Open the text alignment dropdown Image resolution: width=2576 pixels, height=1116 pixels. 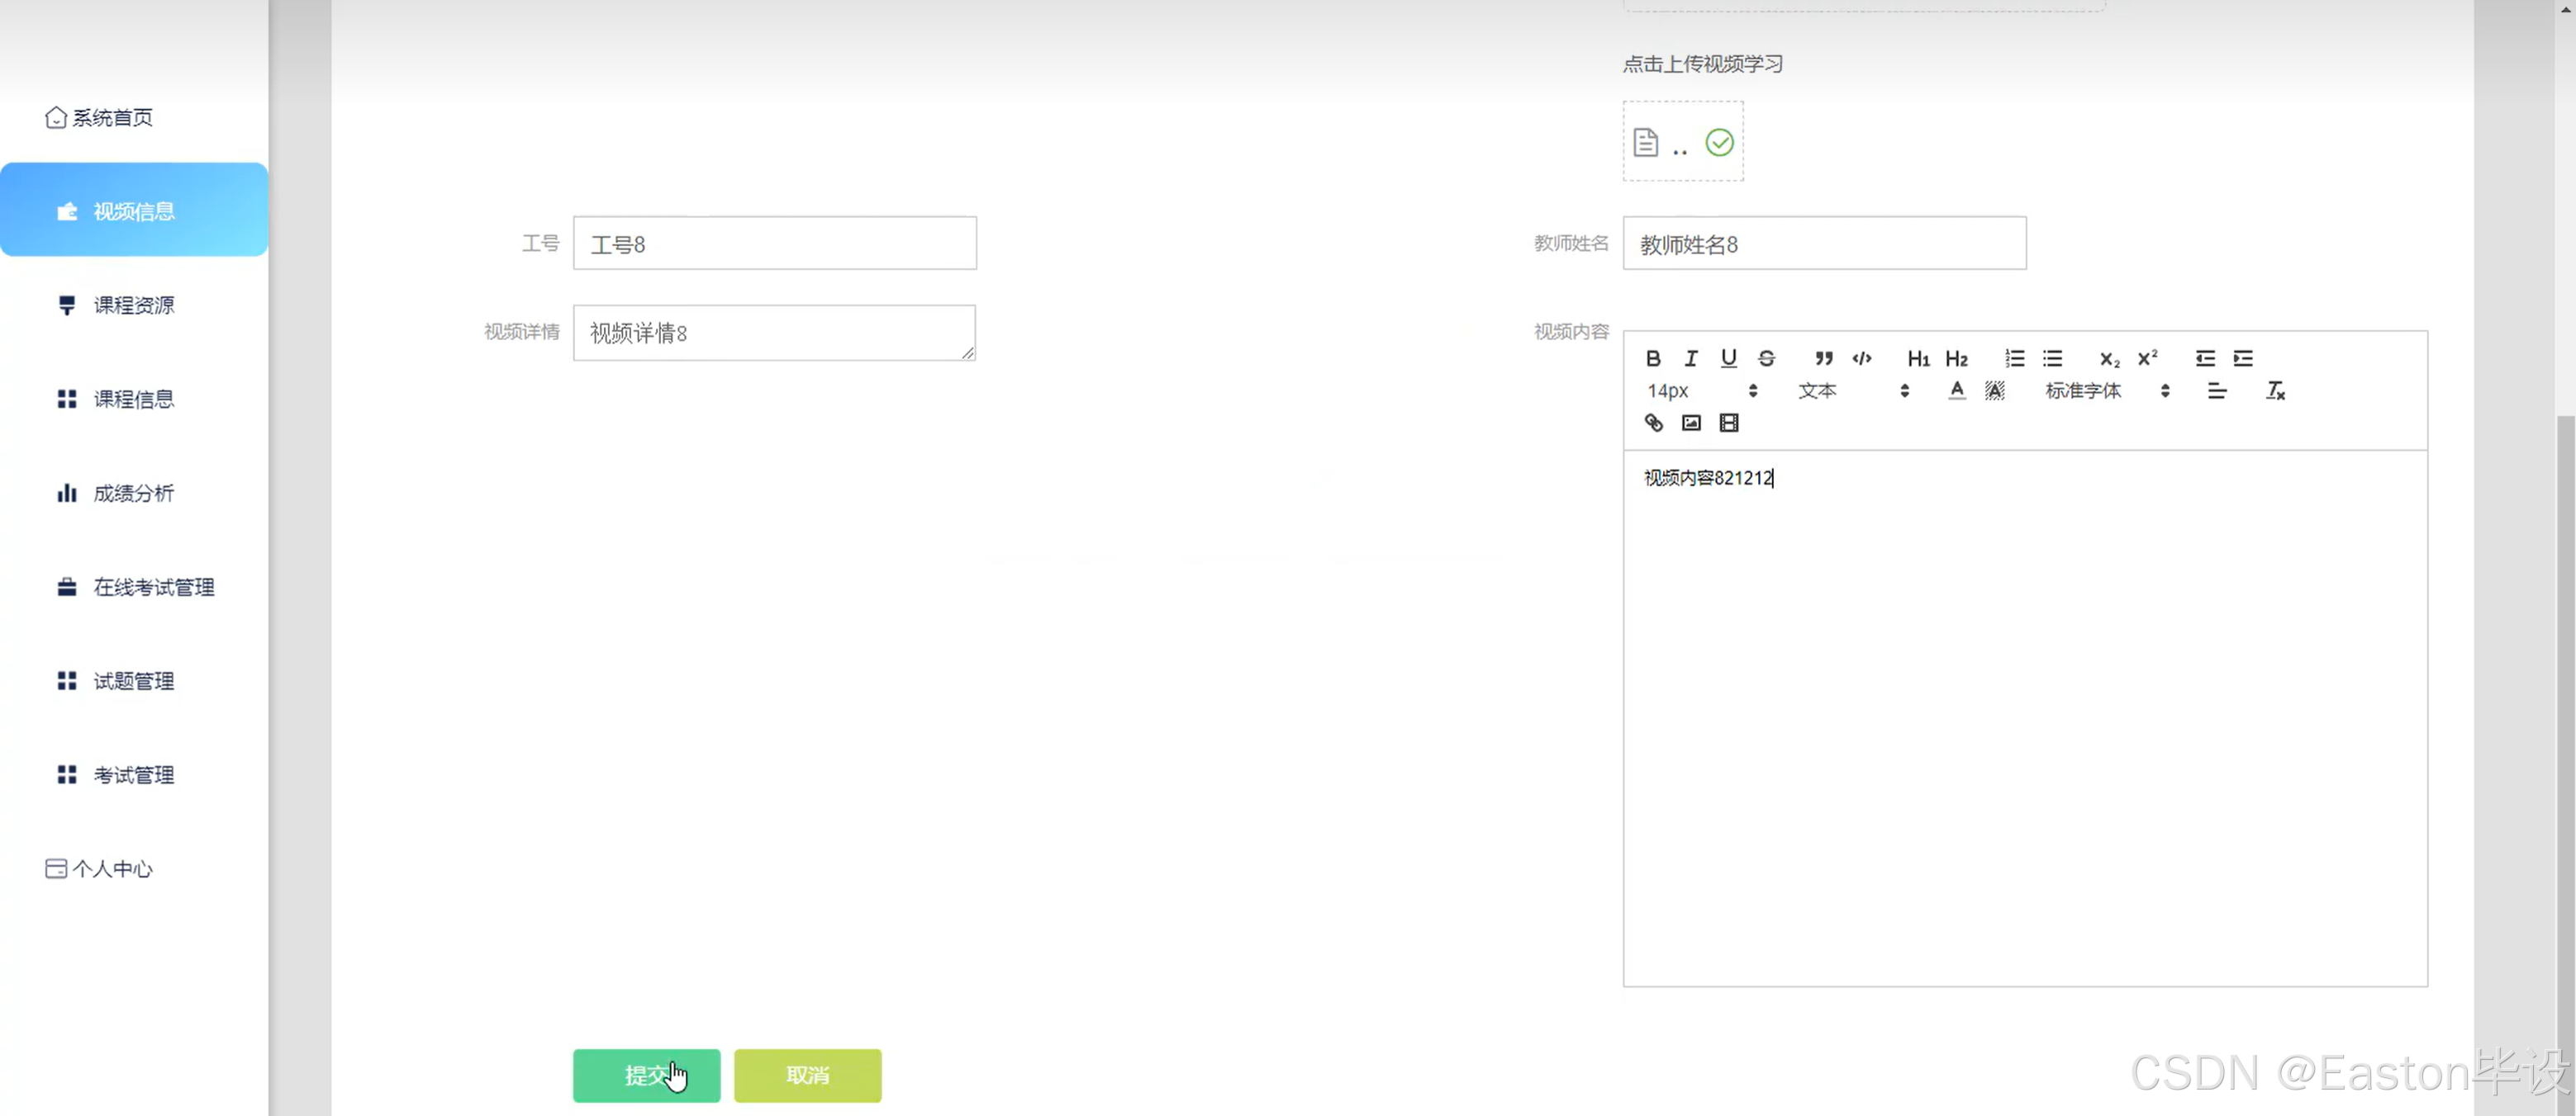click(2217, 390)
